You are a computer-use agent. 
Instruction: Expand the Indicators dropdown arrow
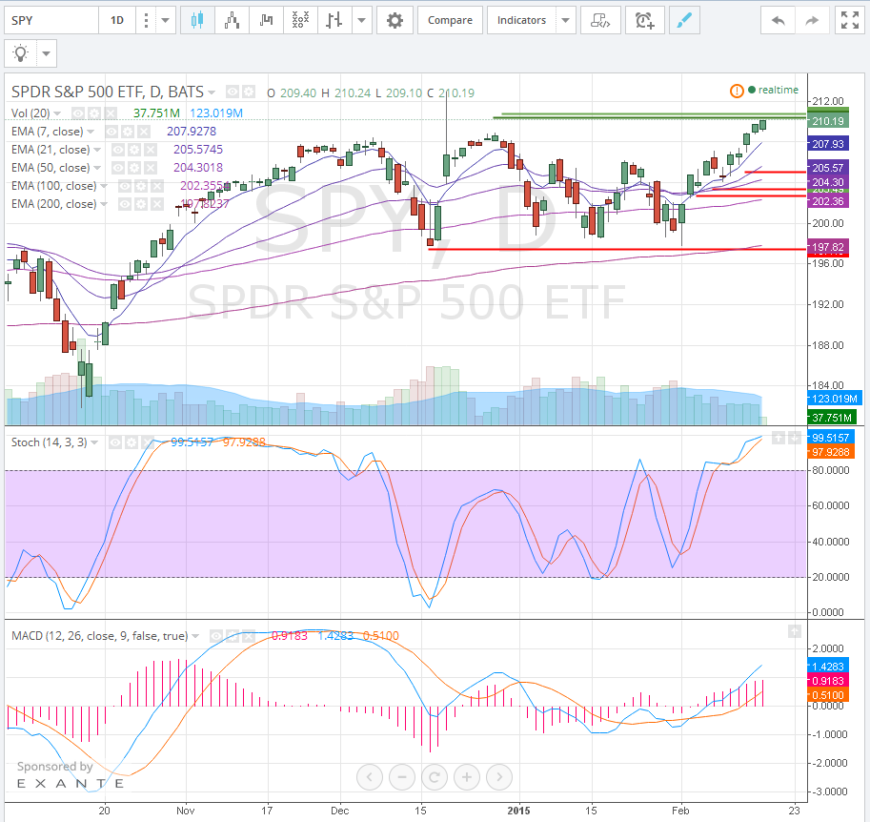coord(565,21)
